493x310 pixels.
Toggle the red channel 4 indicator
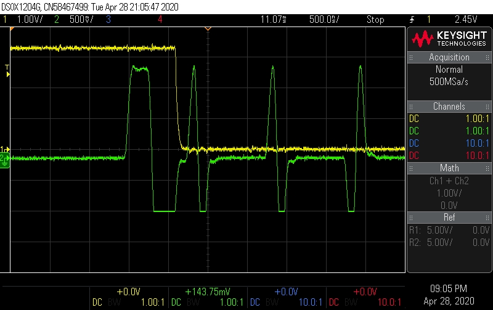pos(160,19)
